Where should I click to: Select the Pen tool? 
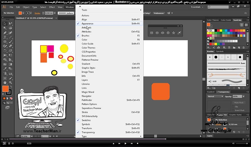5,33
